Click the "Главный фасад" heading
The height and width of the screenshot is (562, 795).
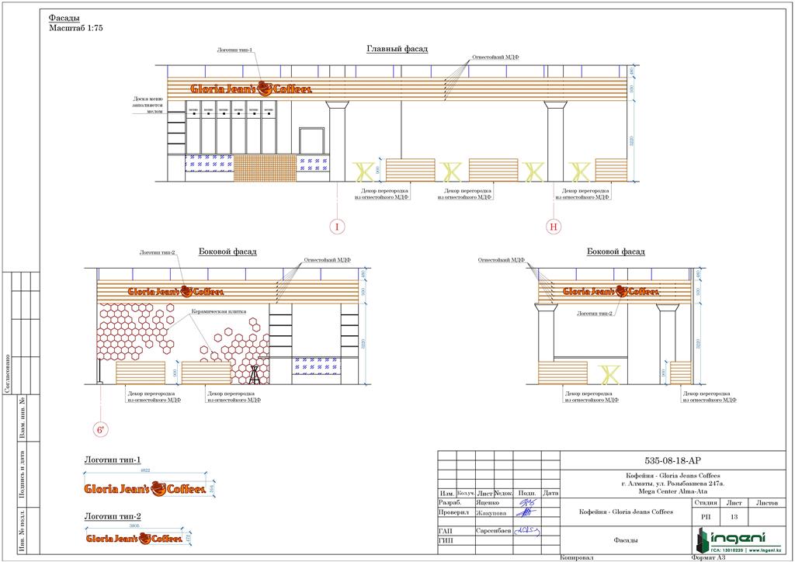click(397, 49)
